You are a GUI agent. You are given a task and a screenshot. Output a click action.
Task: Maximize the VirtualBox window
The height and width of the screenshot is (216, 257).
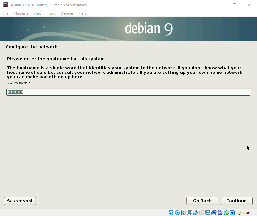click(x=235, y=5)
